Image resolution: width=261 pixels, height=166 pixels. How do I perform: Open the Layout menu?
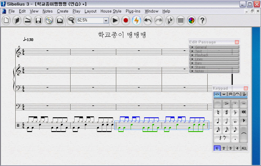(x=90, y=11)
